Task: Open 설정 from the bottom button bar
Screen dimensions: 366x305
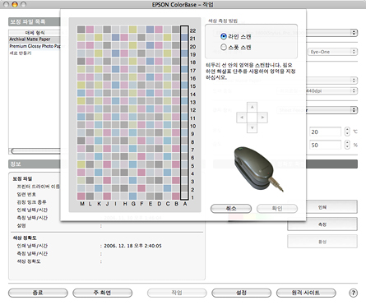Action: tap(241, 293)
